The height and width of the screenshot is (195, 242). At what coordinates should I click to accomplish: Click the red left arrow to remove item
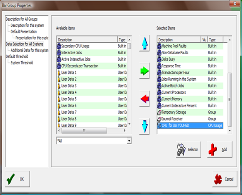[x=144, y=99]
